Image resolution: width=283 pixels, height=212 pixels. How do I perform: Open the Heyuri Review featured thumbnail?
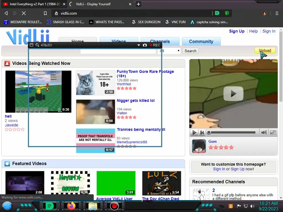(70, 183)
